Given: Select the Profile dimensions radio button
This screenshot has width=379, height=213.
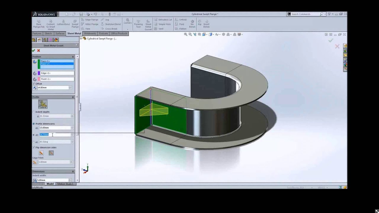Looking at the screenshot, I should (34, 124).
